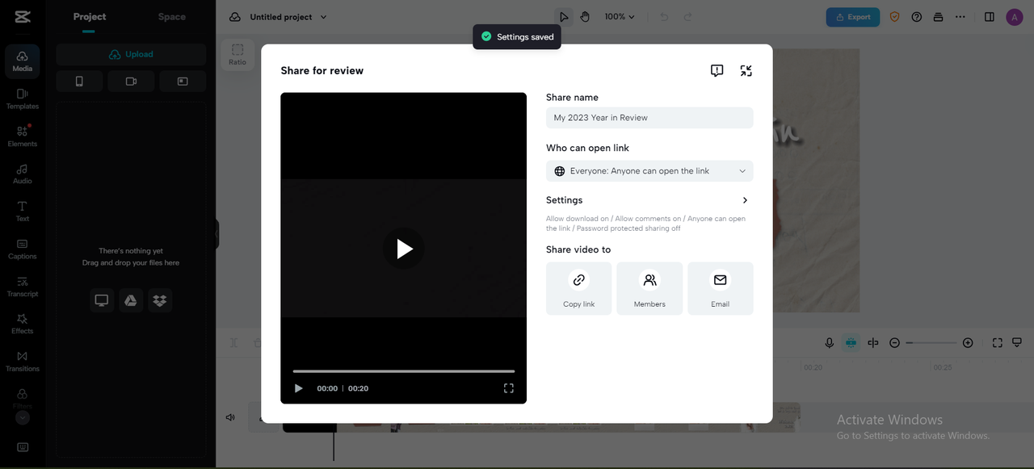
Task: Zoom out timeline with minus icon
Action: [894, 343]
